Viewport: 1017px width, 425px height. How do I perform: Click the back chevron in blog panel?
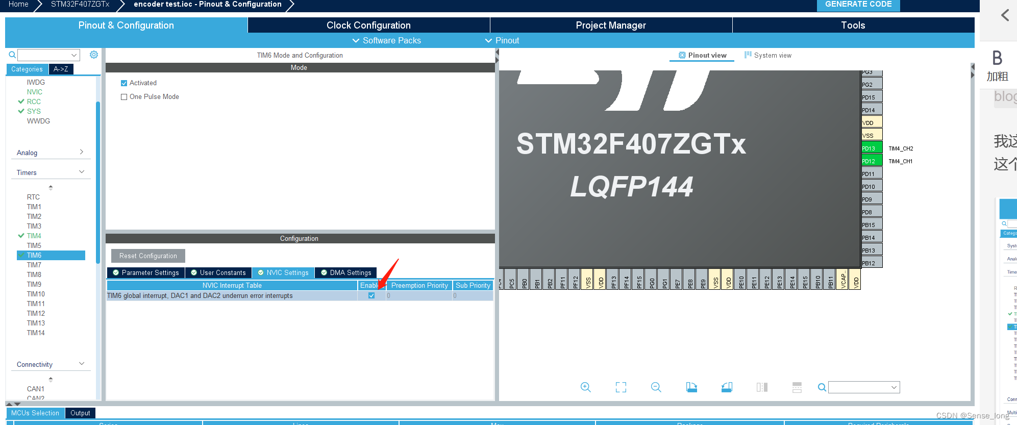click(x=1005, y=15)
